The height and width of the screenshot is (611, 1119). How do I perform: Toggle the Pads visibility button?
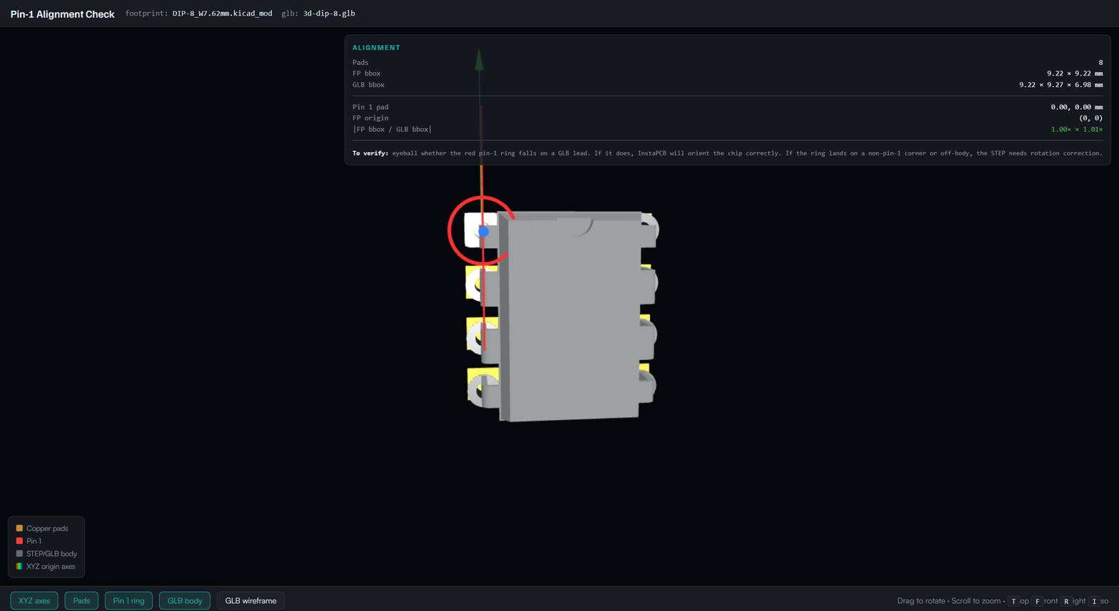click(x=81, y=600)
